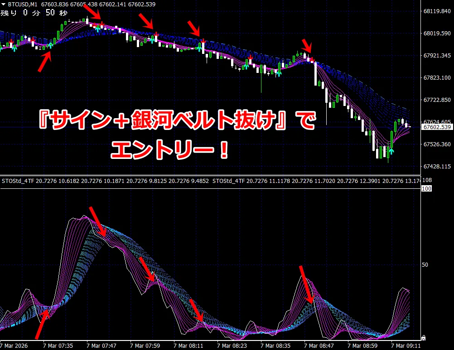The width and height of the screenshot is (454, 350).
Task: Click the 7 Mar 07:35 time axis label
Action: click(58, 345)
